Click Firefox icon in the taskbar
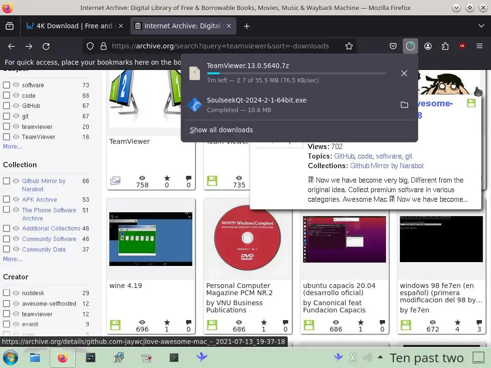491x368 pixels. coord(63,357)
